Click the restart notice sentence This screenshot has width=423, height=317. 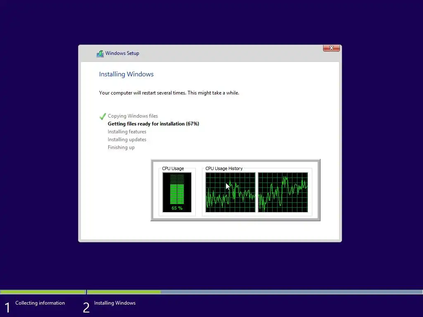tap(169, 93)
